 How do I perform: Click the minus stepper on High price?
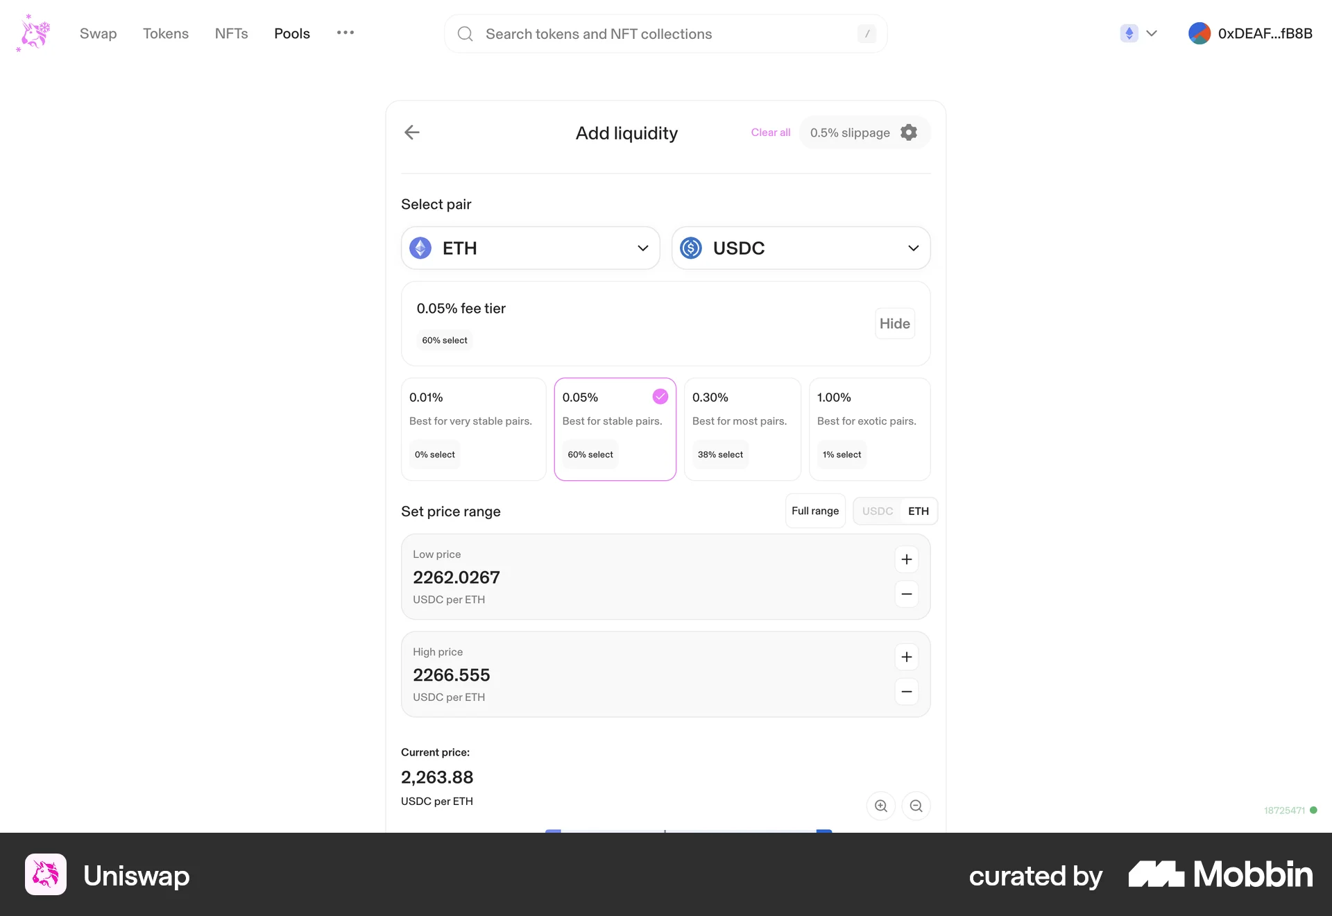906,692
